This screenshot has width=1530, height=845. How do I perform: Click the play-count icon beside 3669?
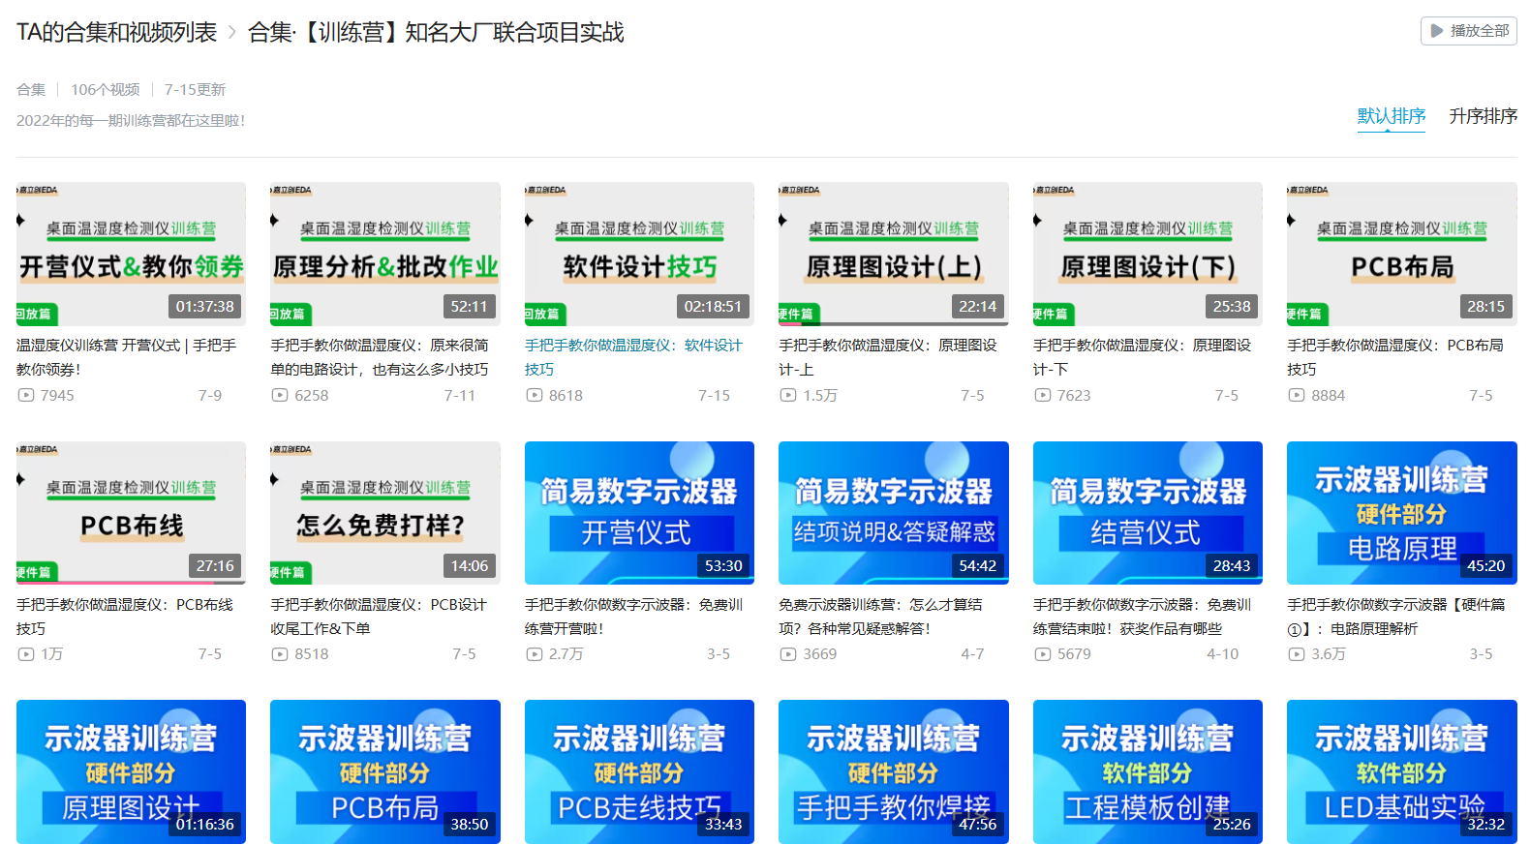coord(788,654)
